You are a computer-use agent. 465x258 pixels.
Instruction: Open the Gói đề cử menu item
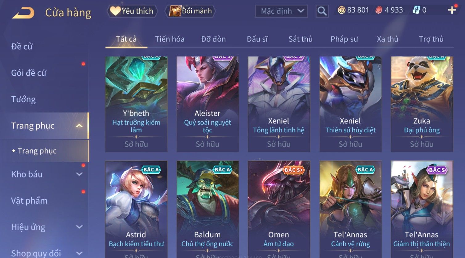point(29,73)
